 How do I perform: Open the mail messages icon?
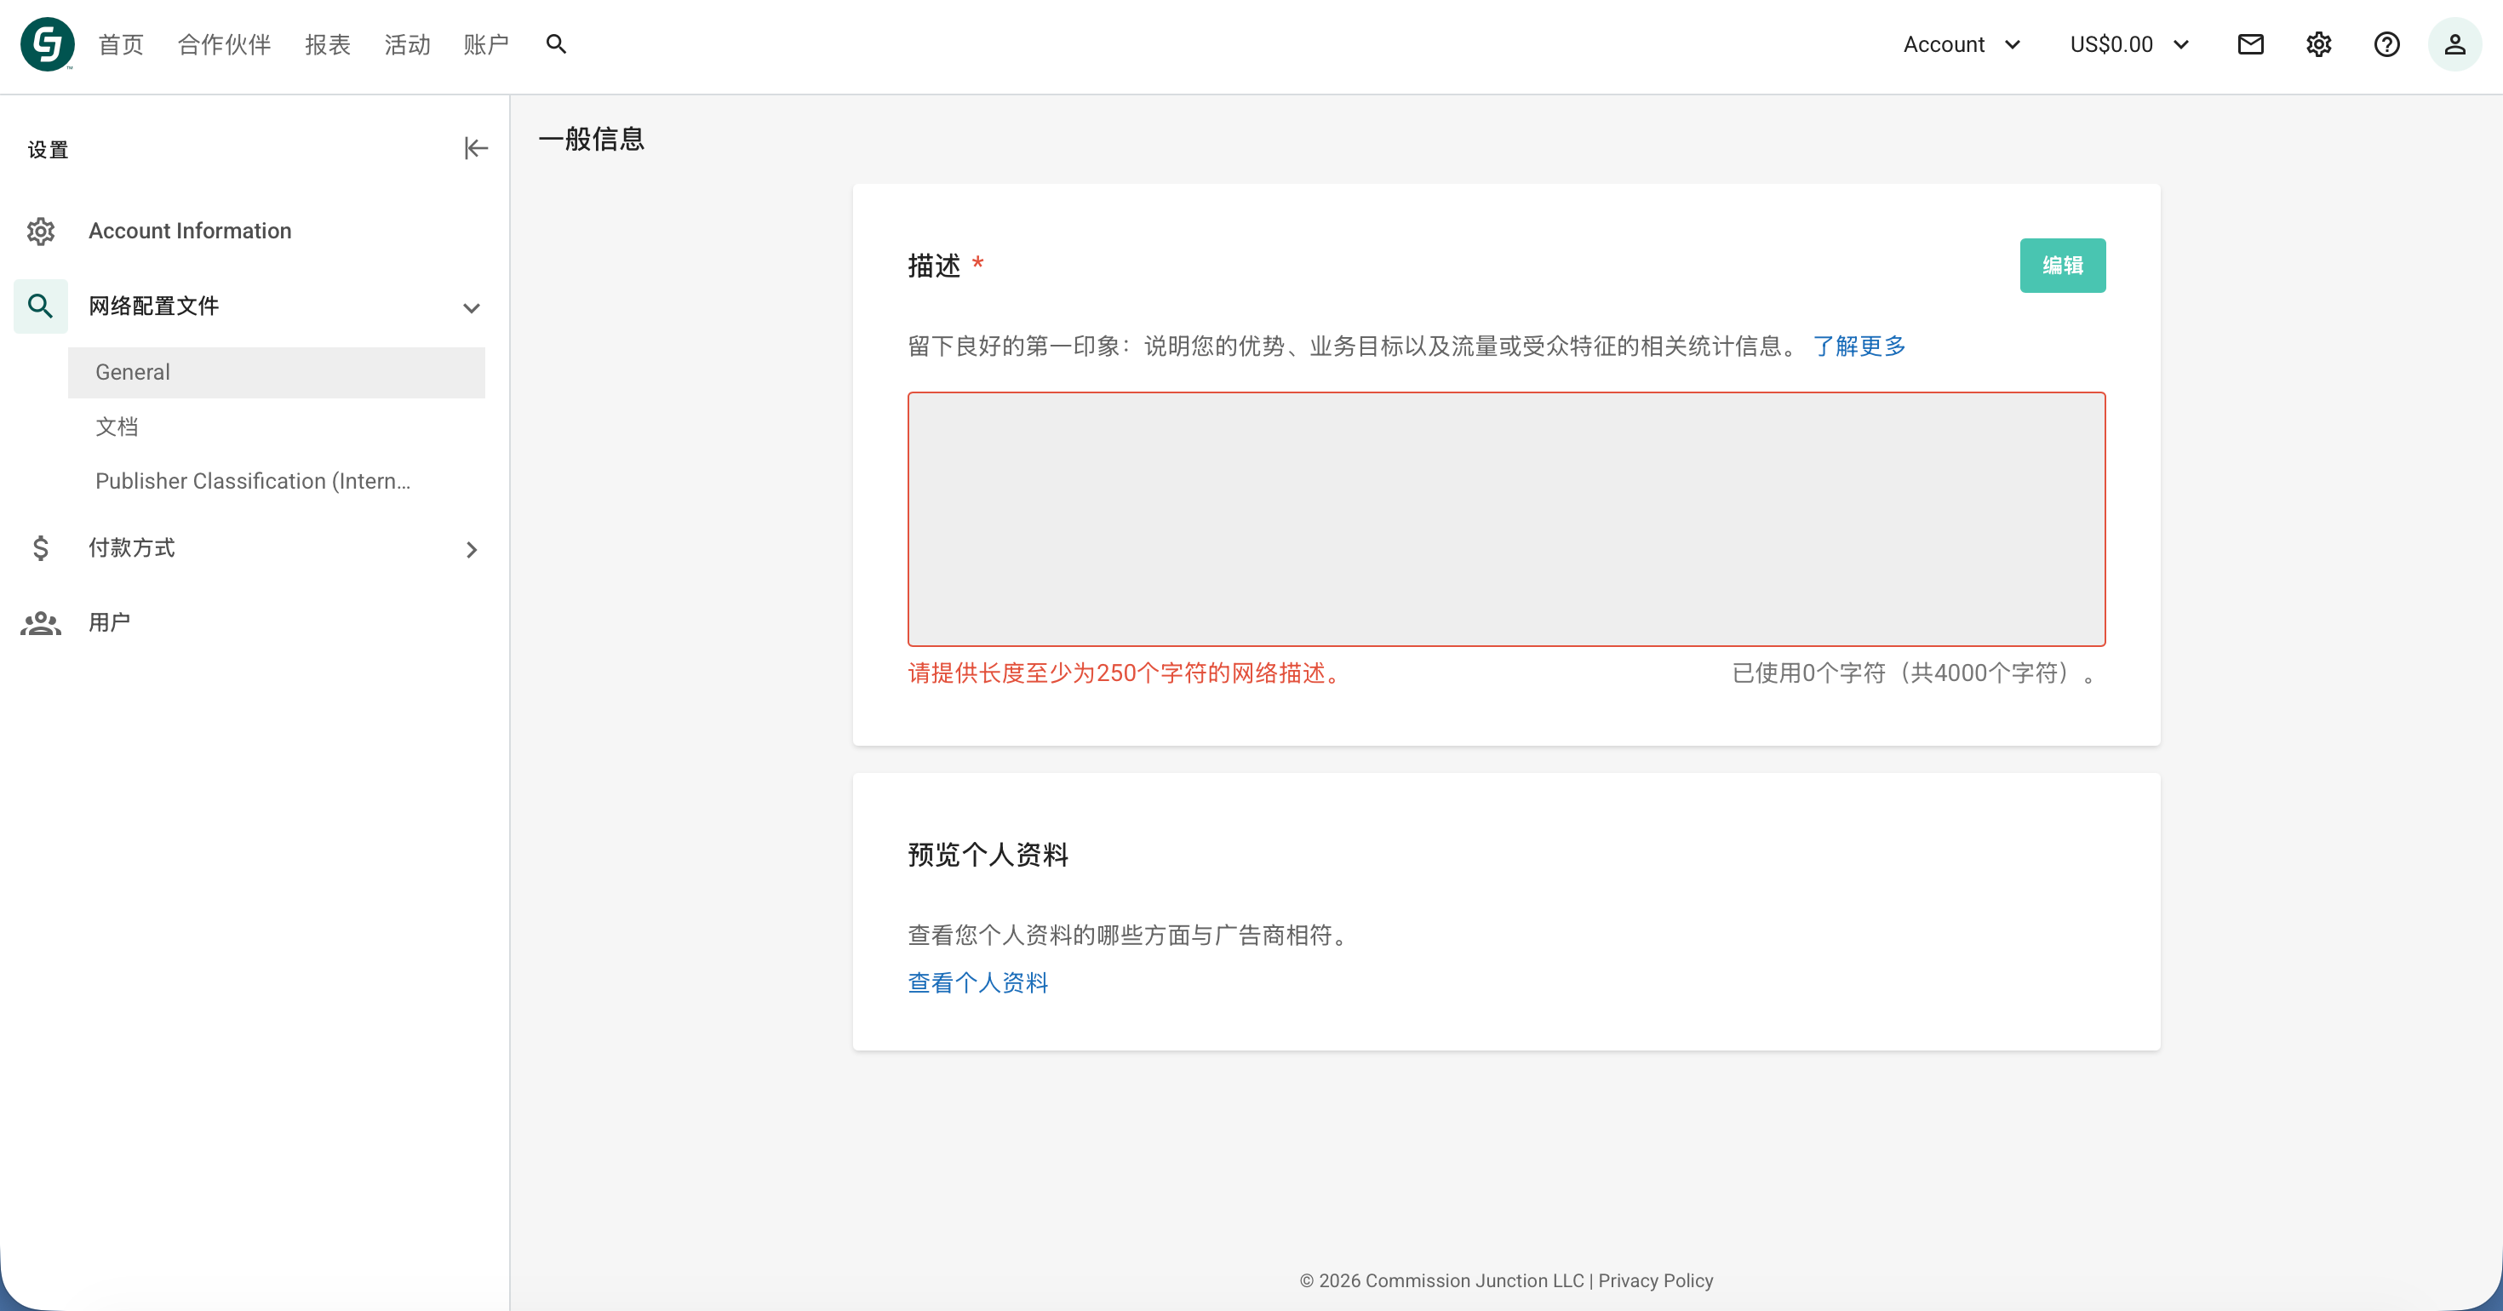click(x=2250, y=43)
